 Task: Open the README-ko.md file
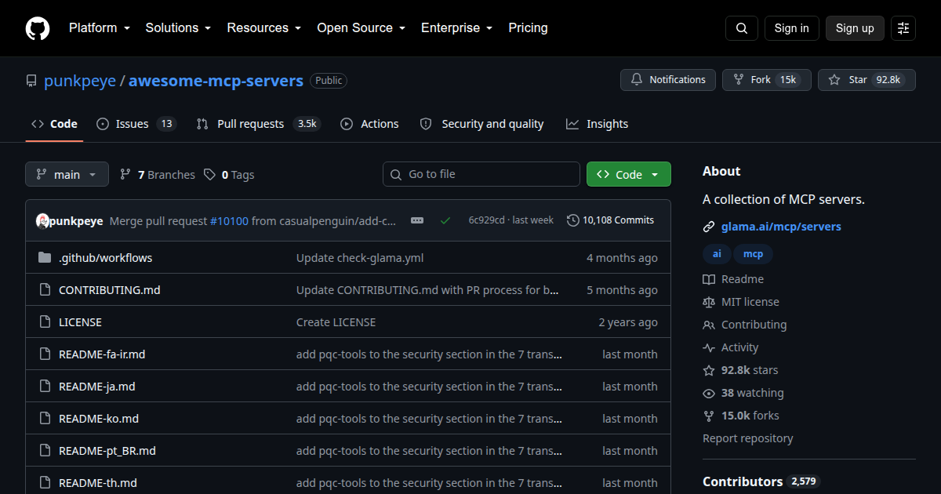[x=99, y=419]
